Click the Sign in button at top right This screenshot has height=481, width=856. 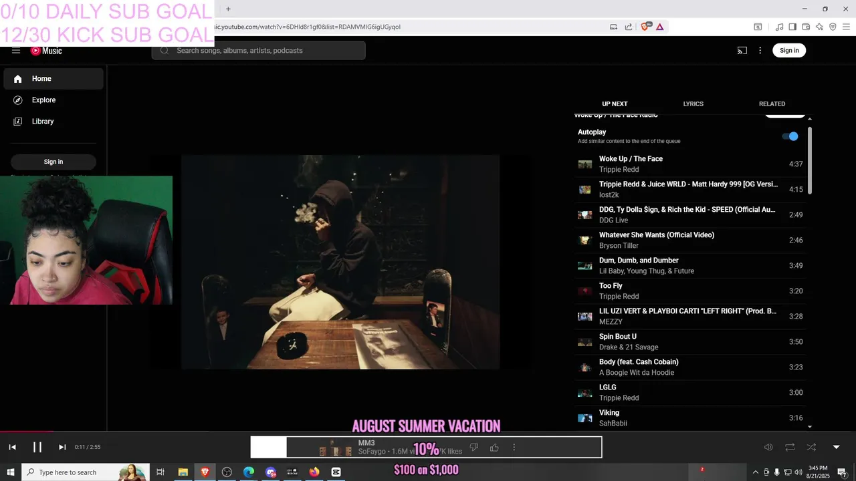[x=789, y=51]
